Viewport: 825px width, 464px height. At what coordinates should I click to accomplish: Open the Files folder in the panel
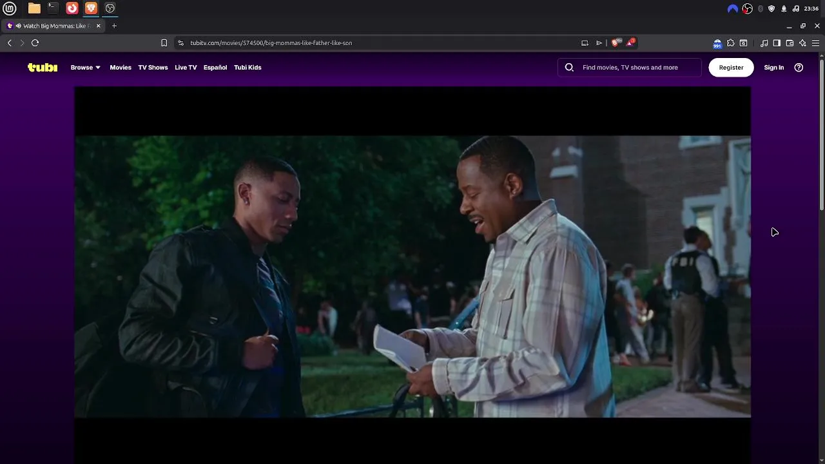click(34, 8)
